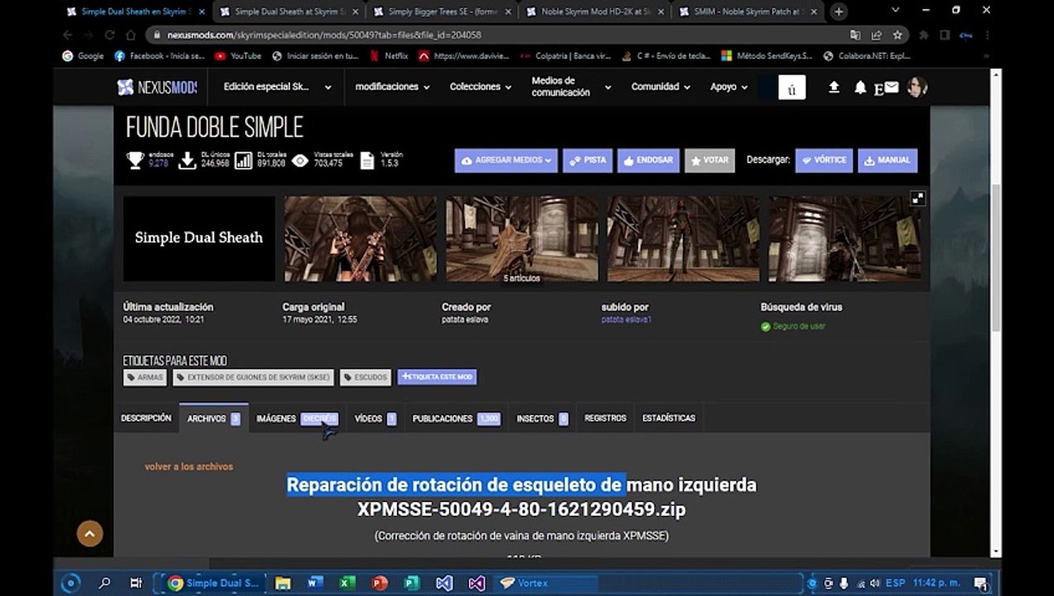1054x596 pixels.
Task: Click the MANUAL download button
Action: click(x=887, y=161)
